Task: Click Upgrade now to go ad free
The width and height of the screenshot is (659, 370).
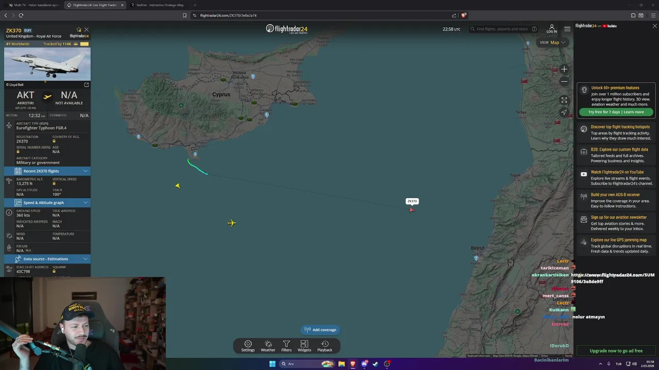Action: [x=616, y=351]
